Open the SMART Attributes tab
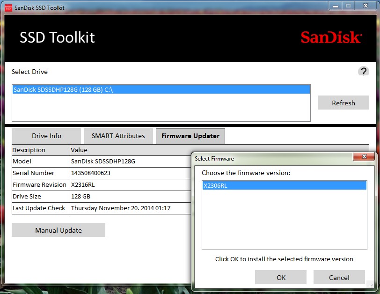Viewport: 380px width, 294px height. point(118,136)
